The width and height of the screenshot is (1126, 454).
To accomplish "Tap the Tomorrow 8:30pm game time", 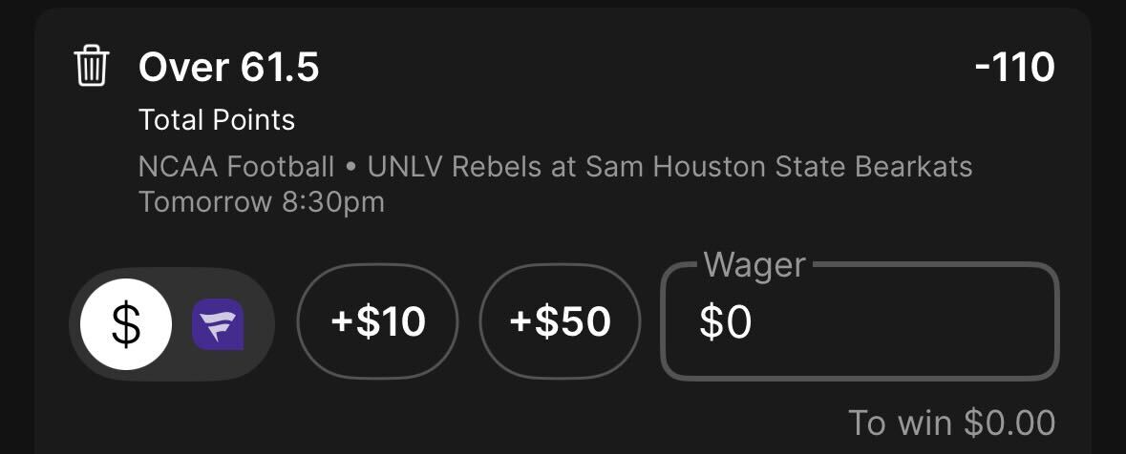I will tap(262, 202).
